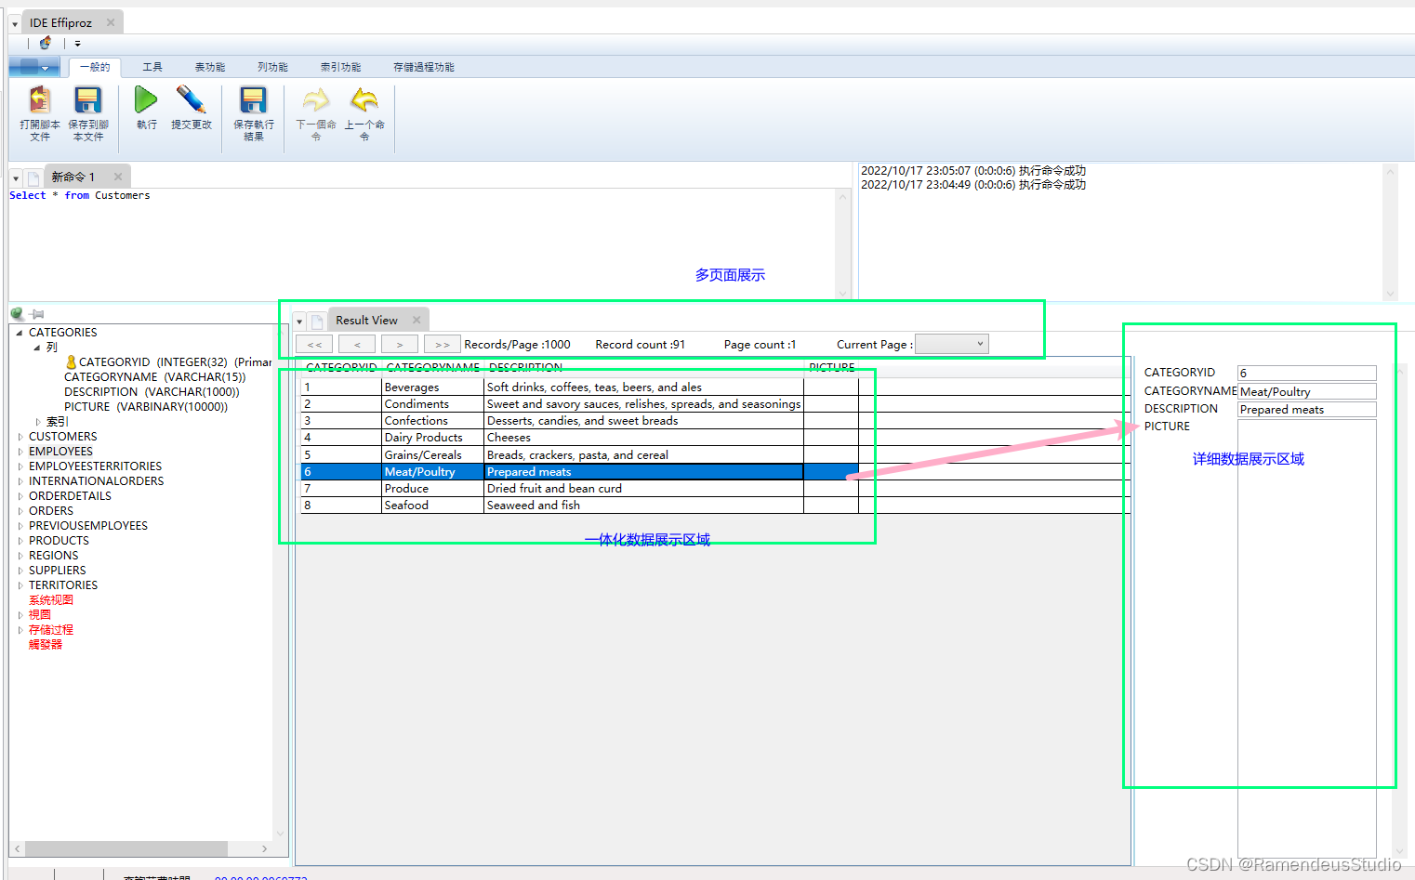Switch to the 工具 ribbon tab
The width and height of the screenshot is (1415, 880).
tap(152, 67)
